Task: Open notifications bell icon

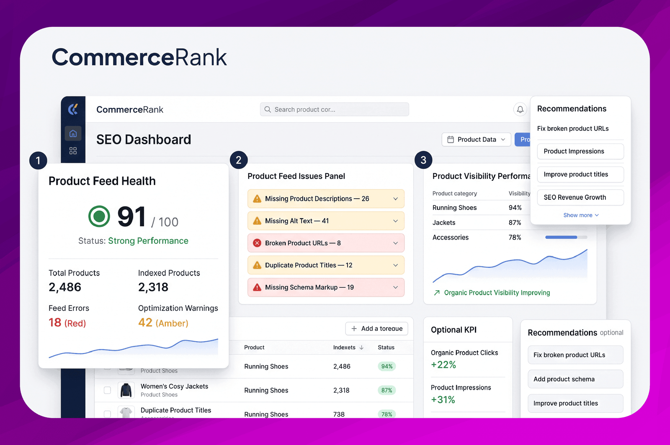Action: (x=520, y=109)
